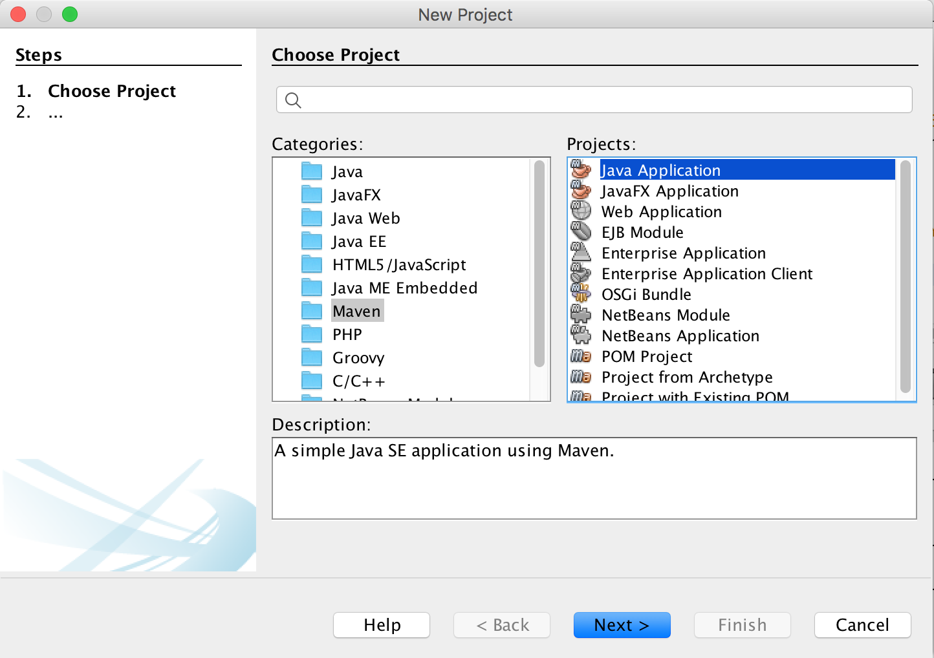Click the Categories list vertical scrollbar
The width and height of the screenshot is (934, 658).
pos(539,264)
